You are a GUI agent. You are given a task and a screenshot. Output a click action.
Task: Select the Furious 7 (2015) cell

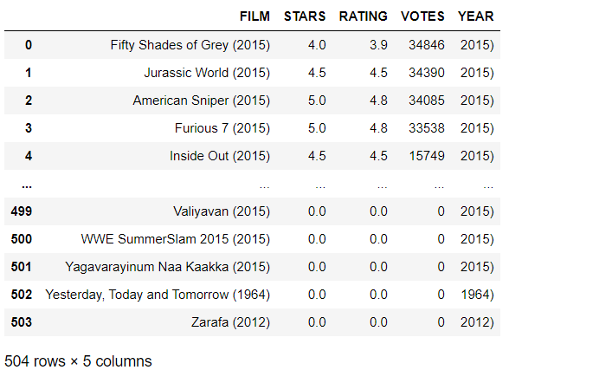tap(222, 128)
